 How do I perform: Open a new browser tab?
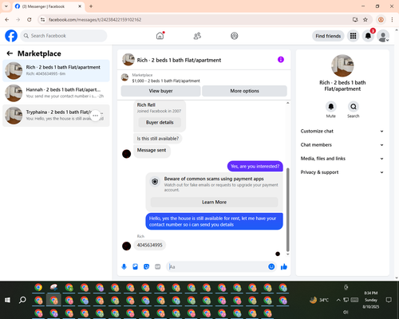coord(91,6)
